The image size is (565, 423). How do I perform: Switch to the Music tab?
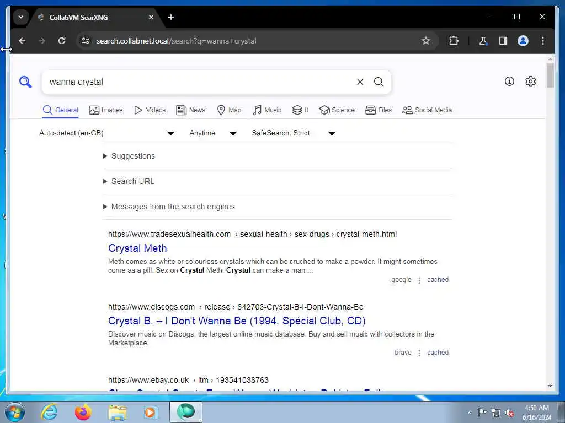pyautogui.click(x=267, y=110)
